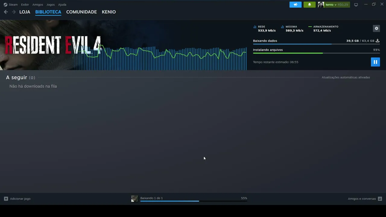The image size is (386, 217).
Task: Click the game thumbnail in the bottom bar
Action: point(134,198)
